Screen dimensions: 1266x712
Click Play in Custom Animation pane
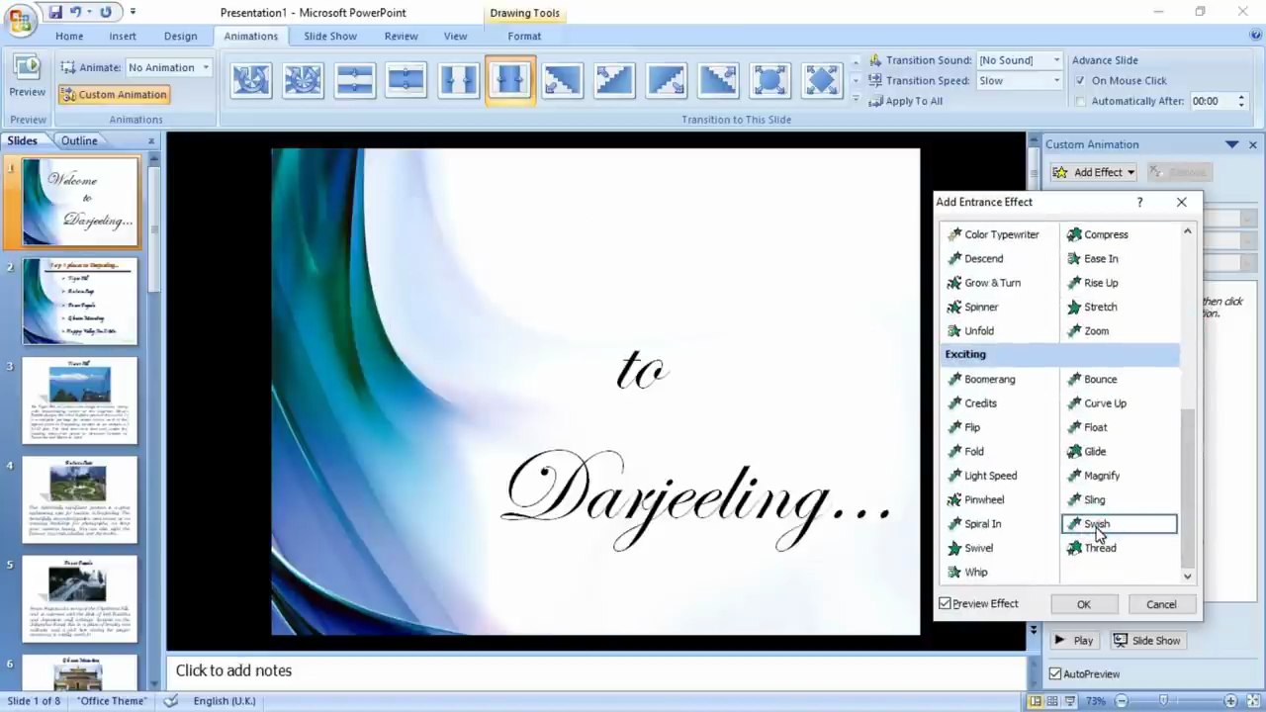pos(1074,641)
